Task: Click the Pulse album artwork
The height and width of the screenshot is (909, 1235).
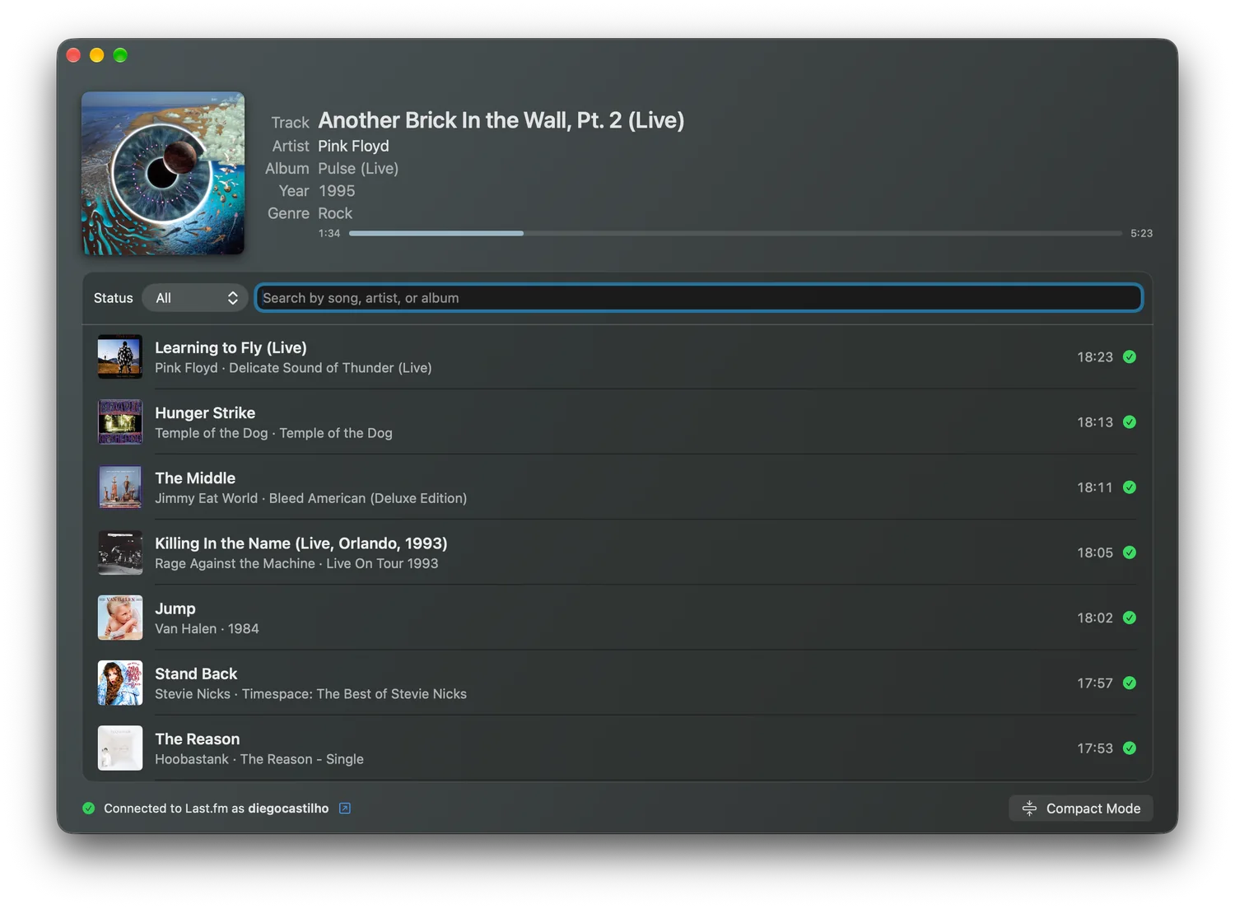Action: [163, 173]
